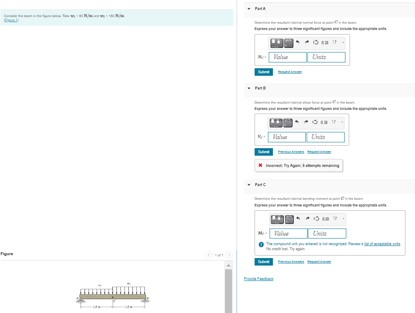
Task: Collapse the Part B section
Action: coord(249,88)
